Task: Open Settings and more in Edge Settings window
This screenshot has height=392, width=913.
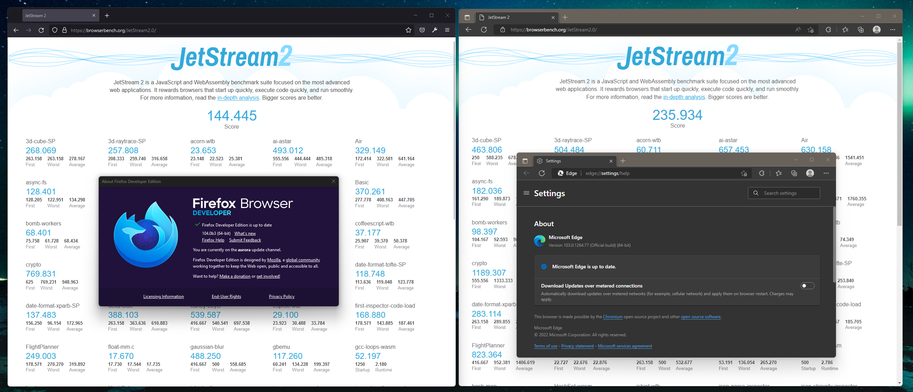Action: pyautogui.click(x=826, y=173)
